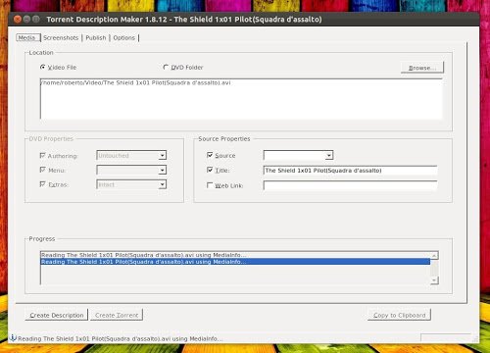Open the Options tab
The width and height of the screenshot is (490, 353).
pyautogui.click(x=123, y=37)
